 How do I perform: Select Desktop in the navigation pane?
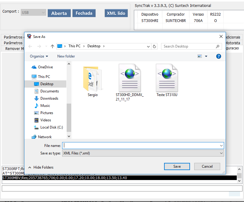(46, 84)
